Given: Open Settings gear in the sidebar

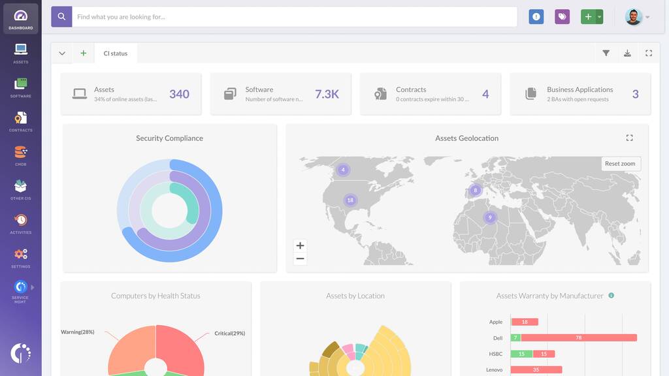Looking at the screenshot, I should (20, 257).
